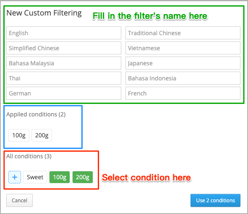Select the Simplified Chinese input field
Screen dimensions: 248x214
pyautogui.click(x=64, y=48)
